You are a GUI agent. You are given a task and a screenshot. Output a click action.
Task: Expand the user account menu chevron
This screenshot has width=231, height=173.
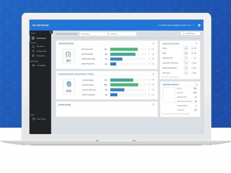194,25
